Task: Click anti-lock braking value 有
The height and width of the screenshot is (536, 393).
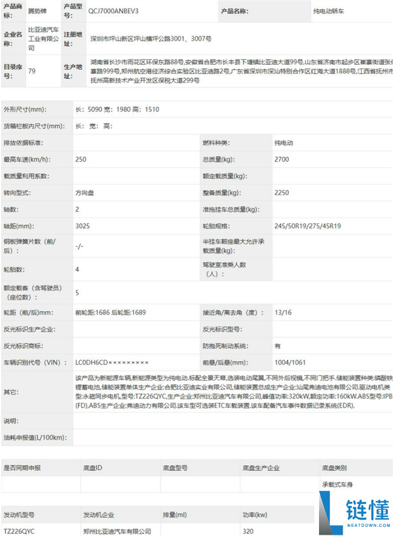Action: point(278,346)
